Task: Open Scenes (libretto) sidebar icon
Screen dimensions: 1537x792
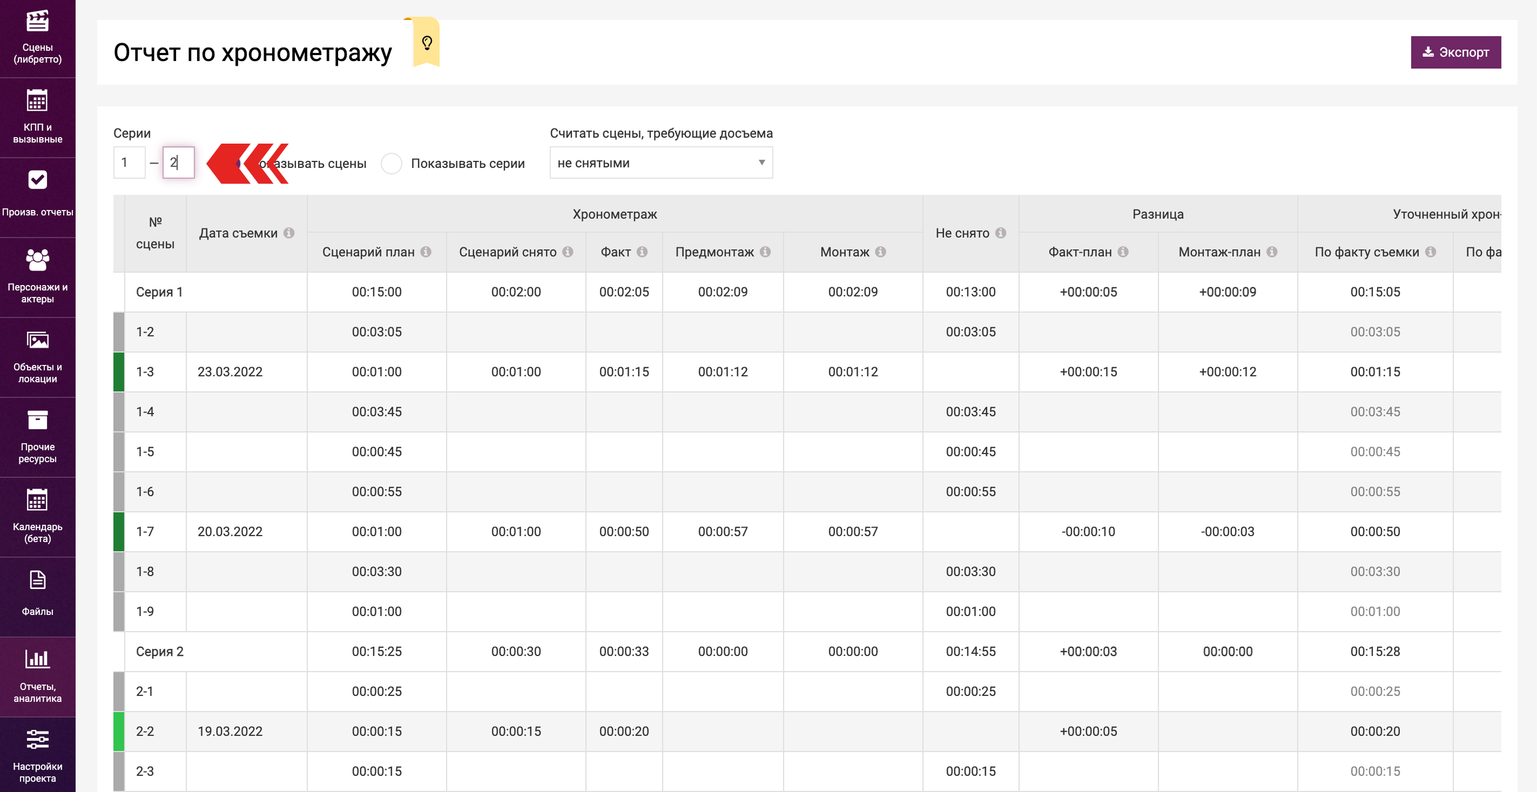Action: pyautogui.click(x=37, y=22)
